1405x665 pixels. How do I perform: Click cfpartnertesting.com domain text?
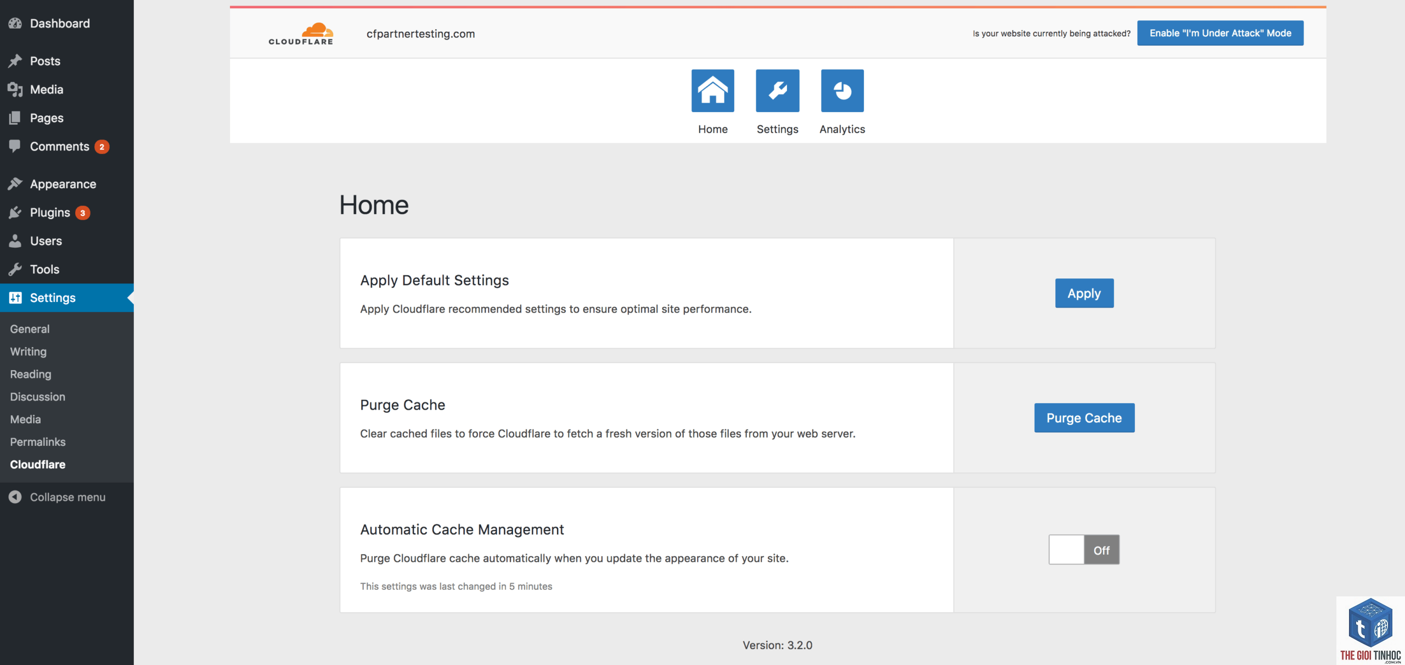click(x=420, y=33)
